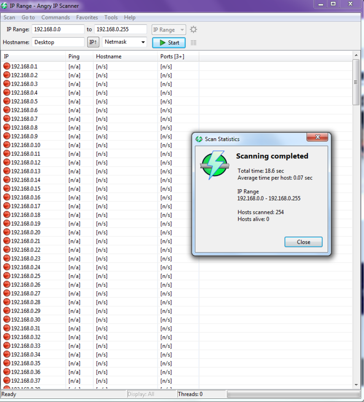364x402 pixels.
Task: Click the starting IP field 192.168.0.0
Action: [58, 29]
